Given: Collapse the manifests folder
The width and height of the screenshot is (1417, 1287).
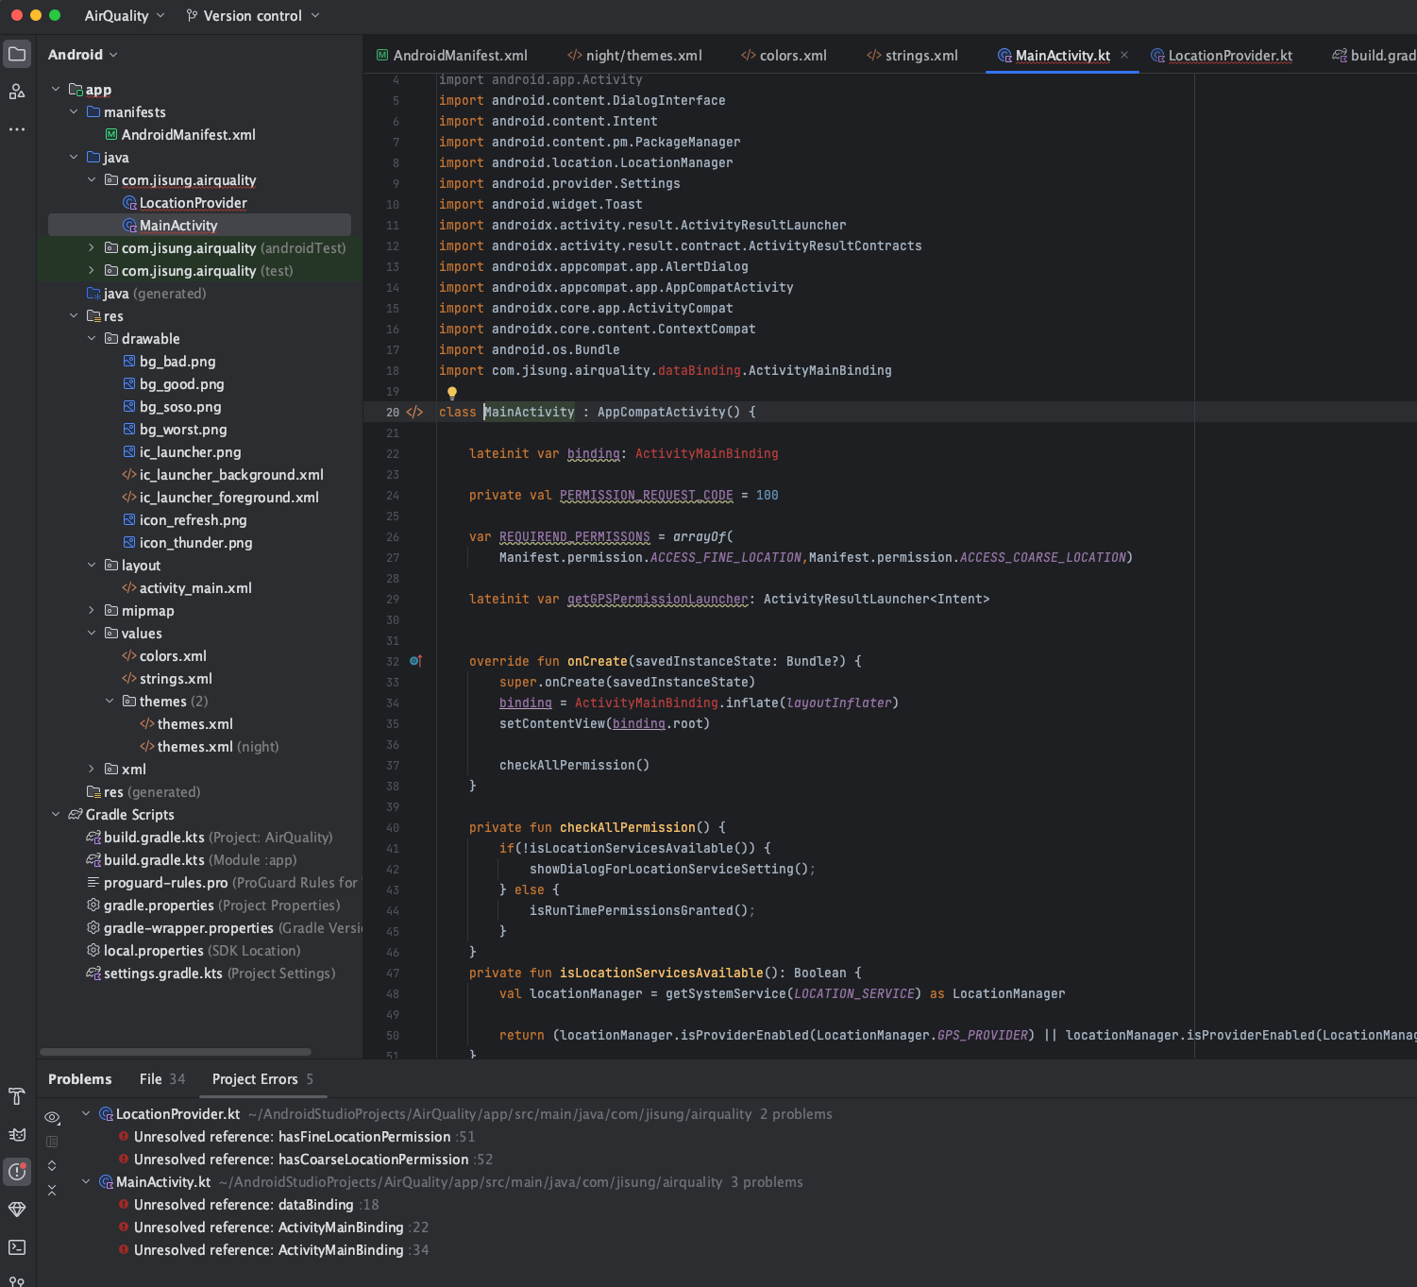Looking at the screenshot, I should coord(74,111).
